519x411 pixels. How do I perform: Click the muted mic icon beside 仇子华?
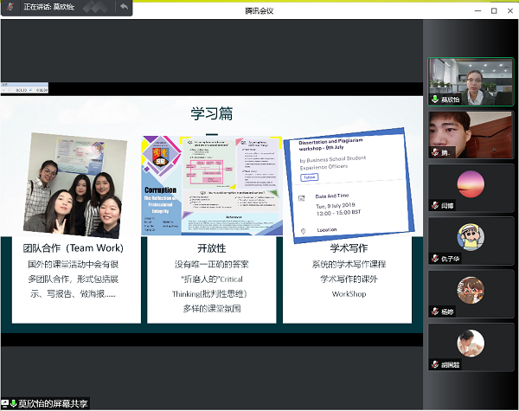tap(435, 259)
